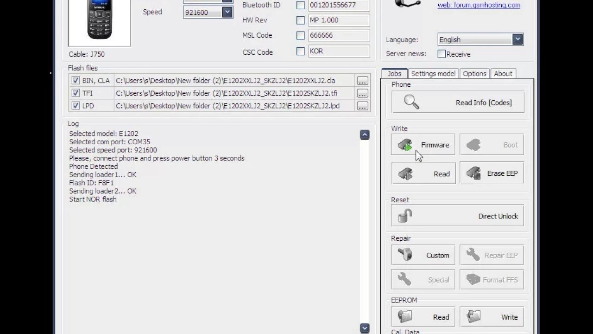The width and height of the screenshot is (593, 334).
Task: Click the Firmware write chip icon
Action: click(405, 145)
